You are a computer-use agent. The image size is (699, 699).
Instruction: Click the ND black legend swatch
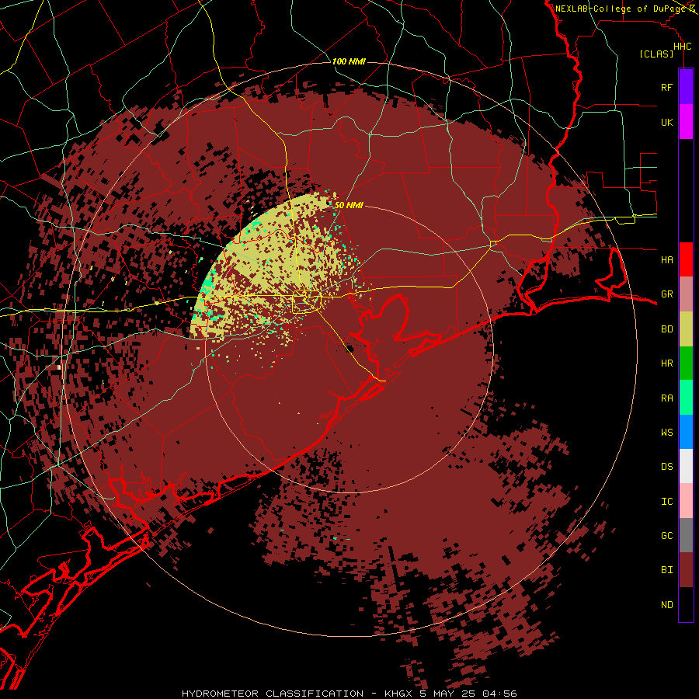(x=686, y=604)
